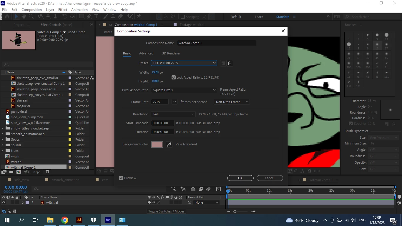Enable the Snapping checkbox

point(183,17)
